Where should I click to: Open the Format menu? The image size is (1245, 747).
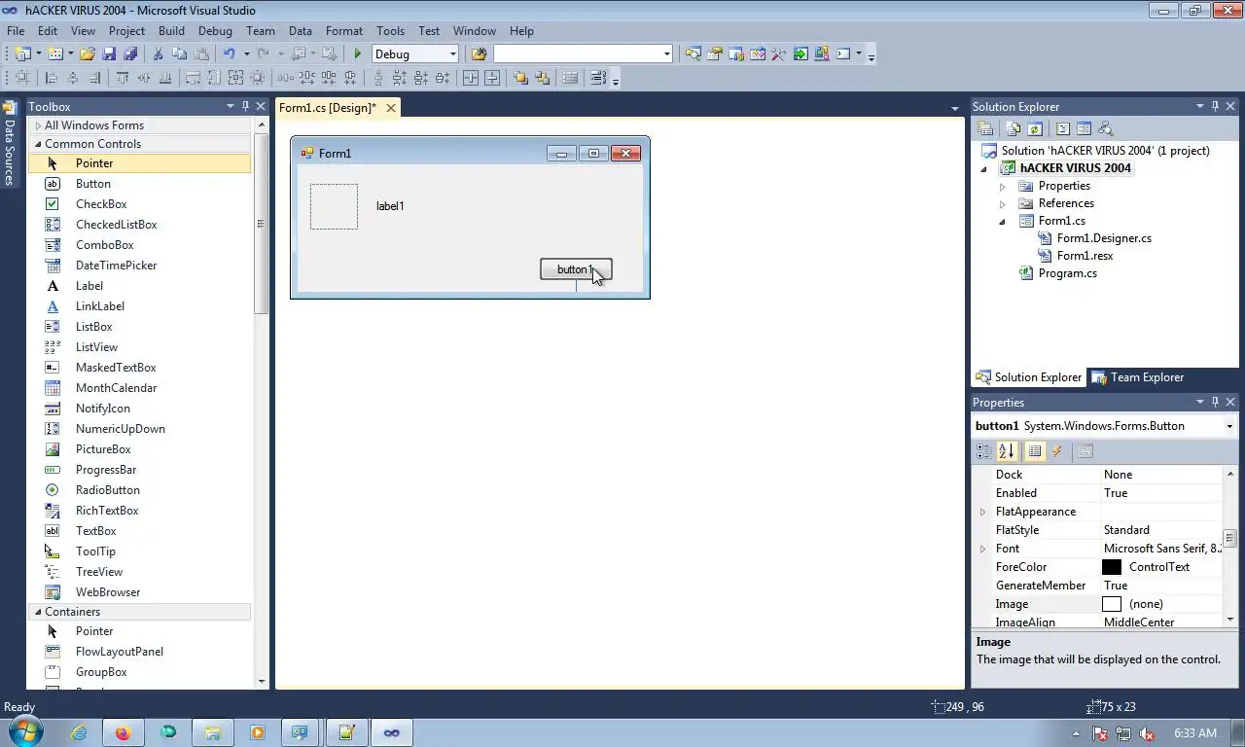tap(343, 31)
